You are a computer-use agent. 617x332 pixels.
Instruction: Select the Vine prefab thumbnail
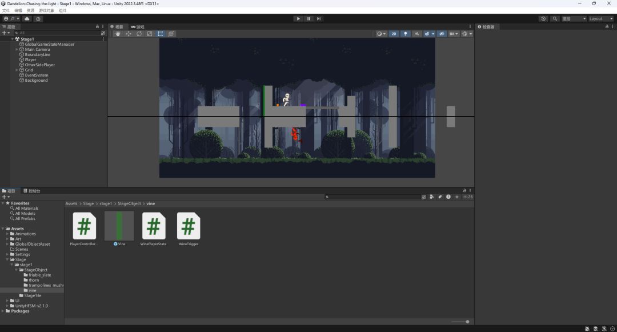coord(119,226)
